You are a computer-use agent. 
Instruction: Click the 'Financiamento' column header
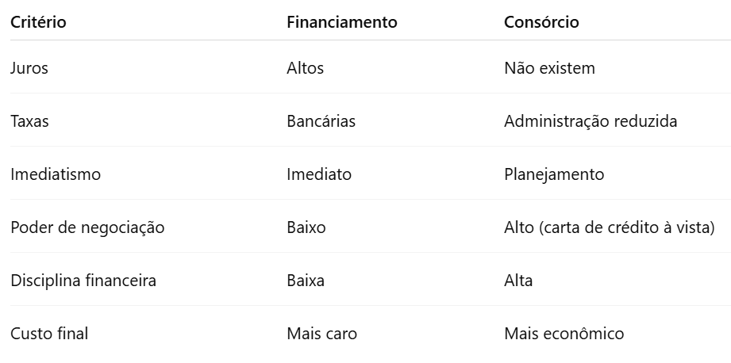pos(341,22)
